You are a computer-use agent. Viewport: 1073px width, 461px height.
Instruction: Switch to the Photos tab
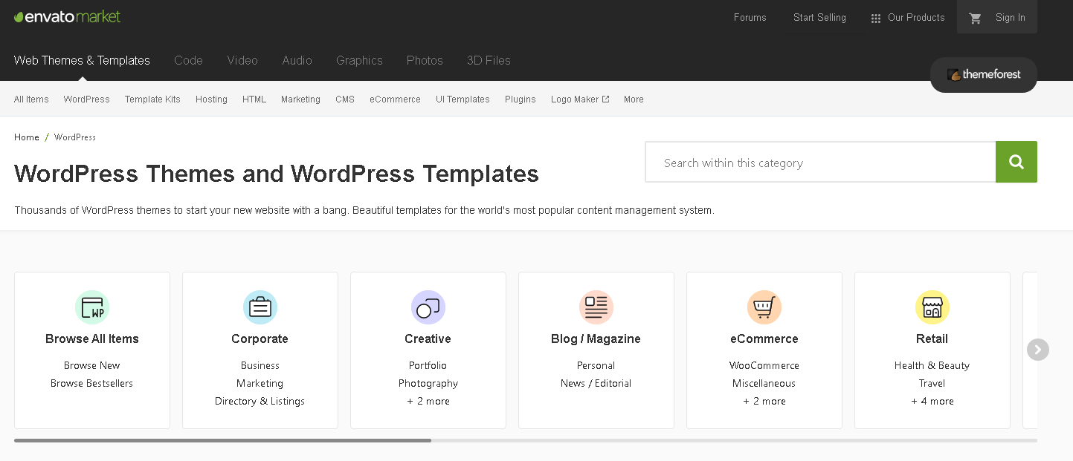pyautogui.click(x=425, y=60)
